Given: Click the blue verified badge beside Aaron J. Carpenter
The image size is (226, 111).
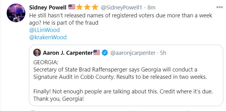Looking at the screenshot, I should (x=105, y=53).
